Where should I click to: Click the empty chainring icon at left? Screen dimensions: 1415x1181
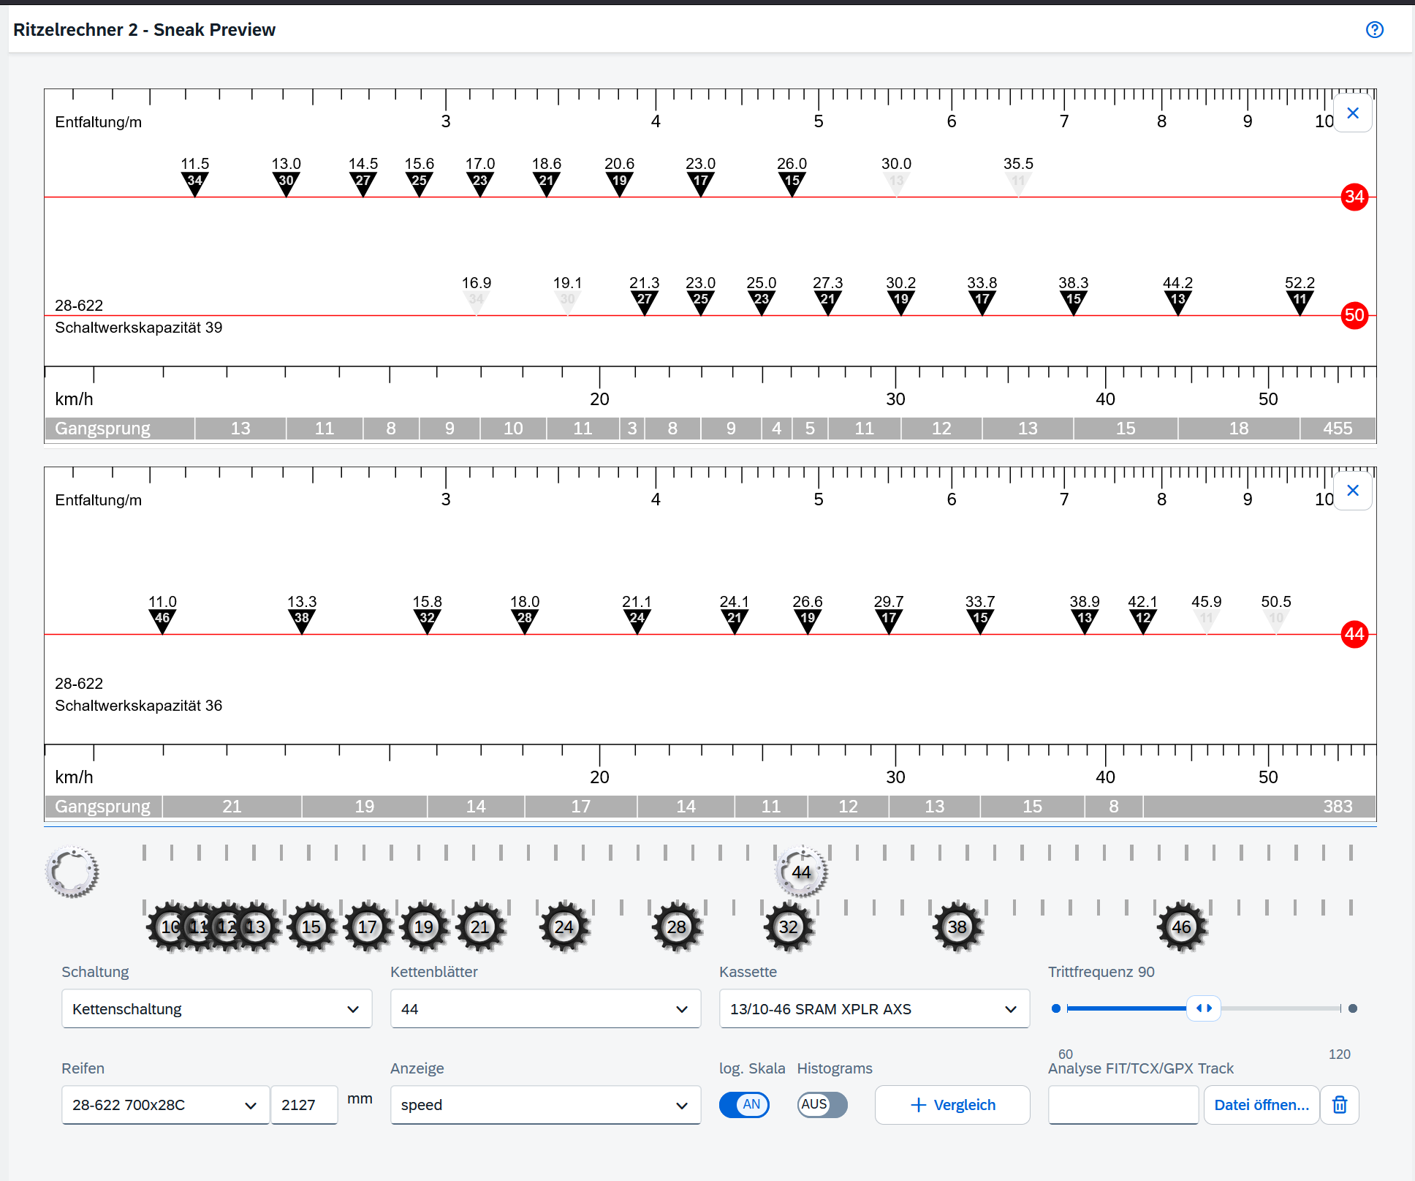coord(72,871)
